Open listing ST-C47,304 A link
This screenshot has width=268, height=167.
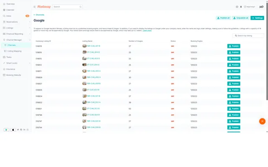click(x=93, y=65)
